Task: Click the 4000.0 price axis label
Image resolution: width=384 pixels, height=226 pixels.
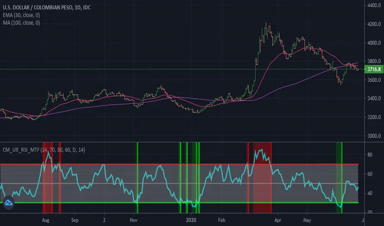Action: (374, 43)
